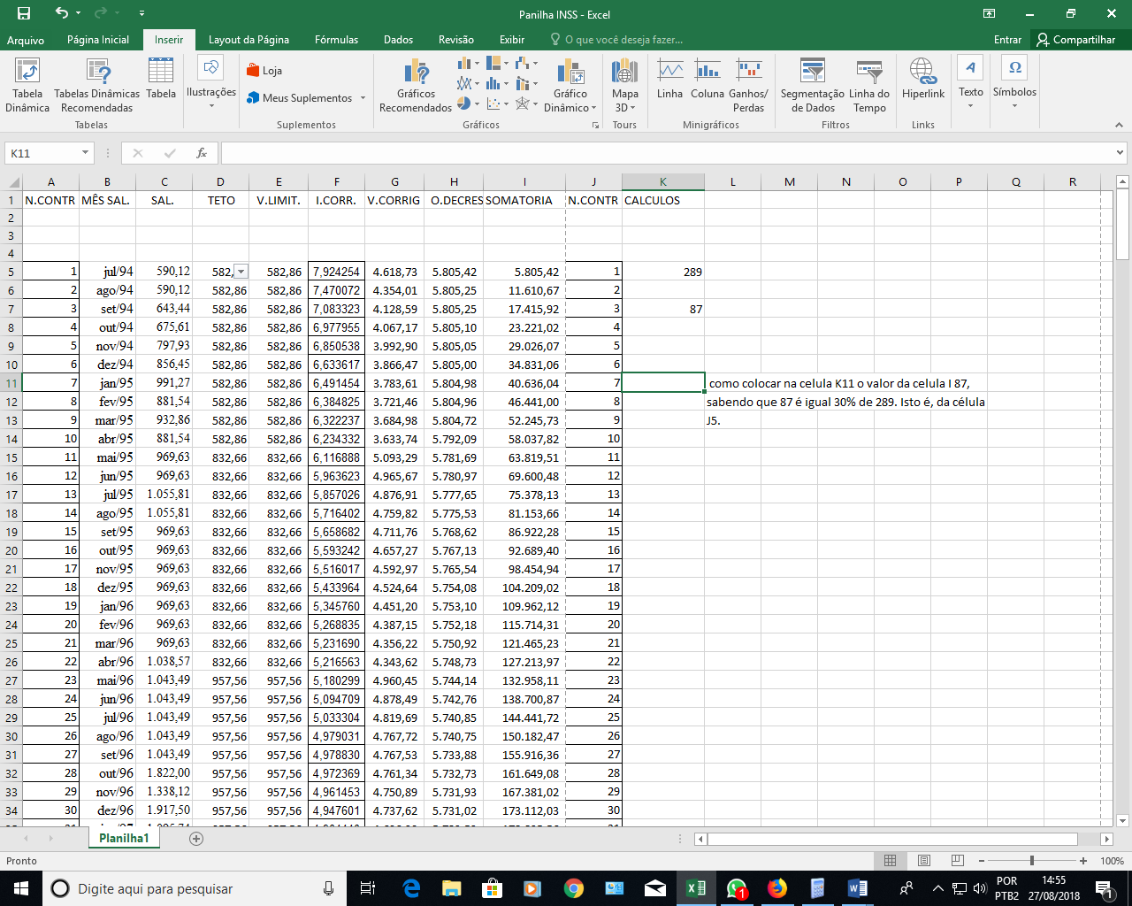Switch to Page Break Preview view

pyautogui.click(x=958, y=860)
